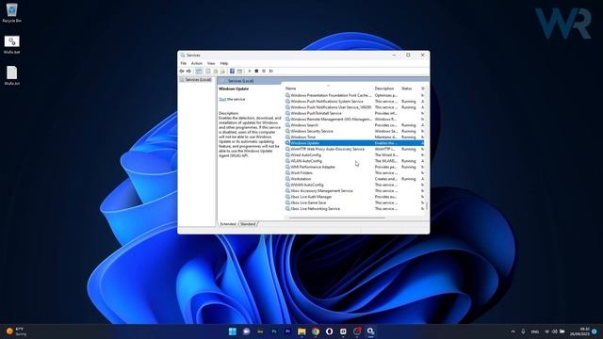The height and width of the screenshot is (339, 603).
Task: Select the Xbox Live Auth Manager row
Action: click(354, 197)
